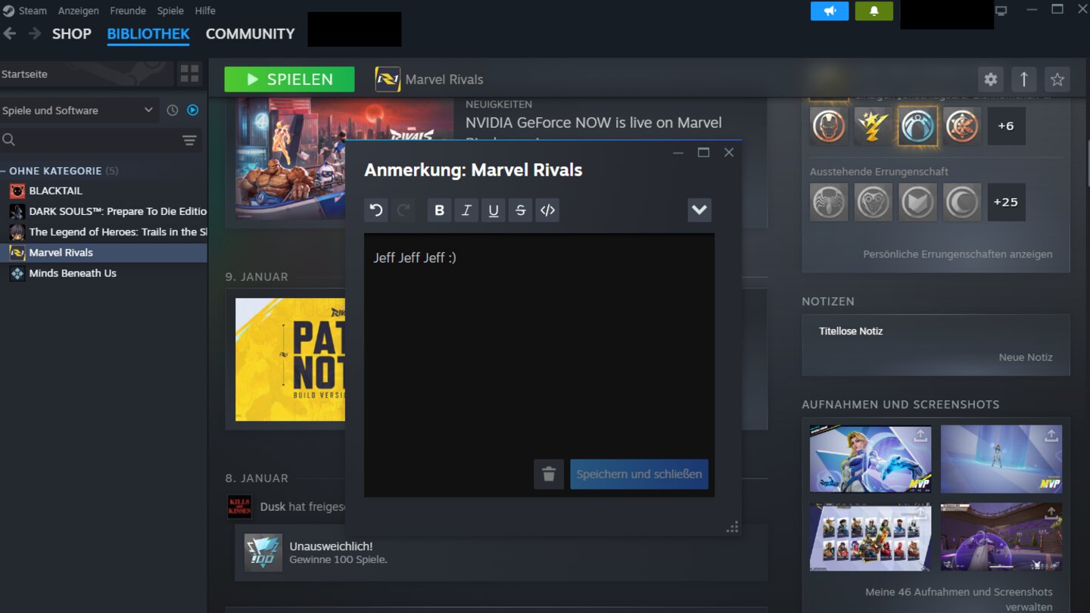The width and height of the screenshot is (1090, 613).
Task: Select the Iron Man achievement icon
Action: click(x=828, y=126)
